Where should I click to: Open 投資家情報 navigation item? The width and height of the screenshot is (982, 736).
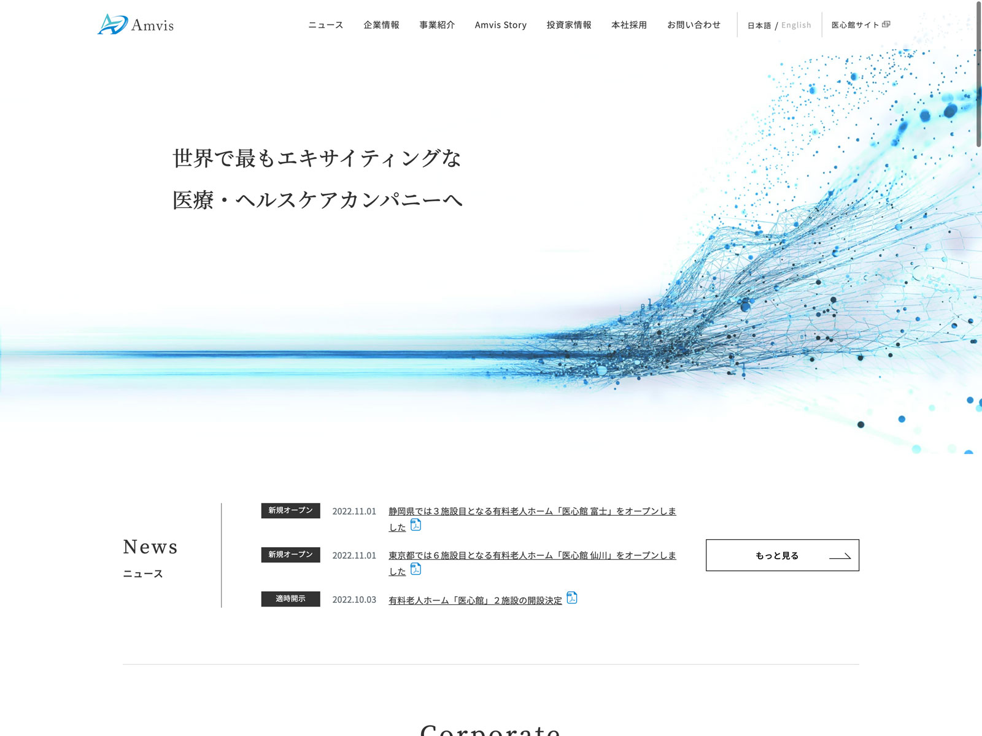tap(568, 25)
